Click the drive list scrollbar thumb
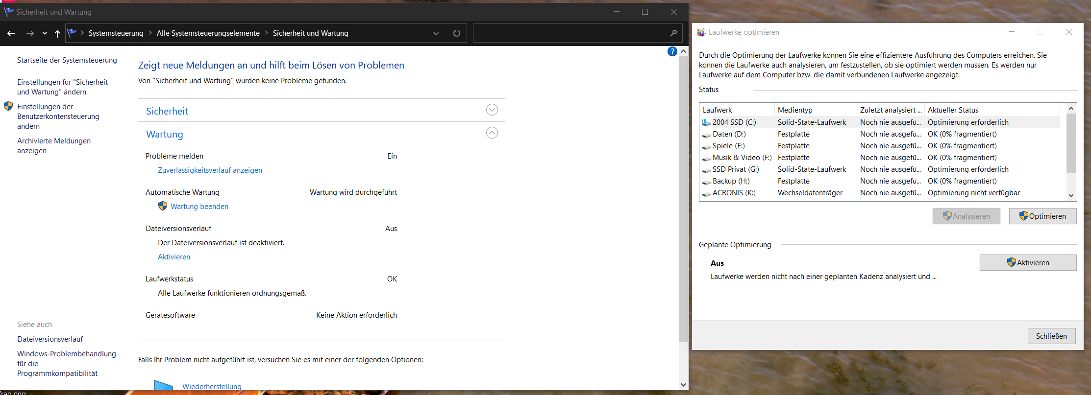The image size is (1091, 395). (x=1071, y=143)
